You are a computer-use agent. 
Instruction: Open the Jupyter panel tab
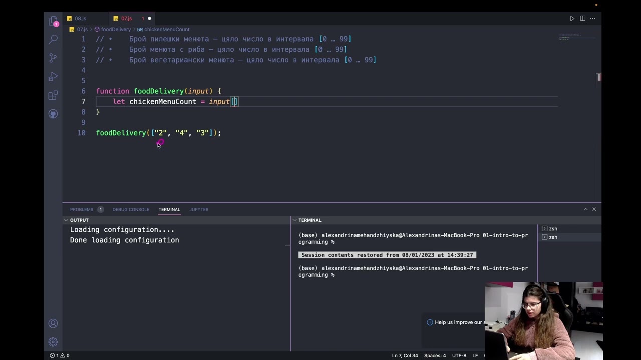point(199,210)
